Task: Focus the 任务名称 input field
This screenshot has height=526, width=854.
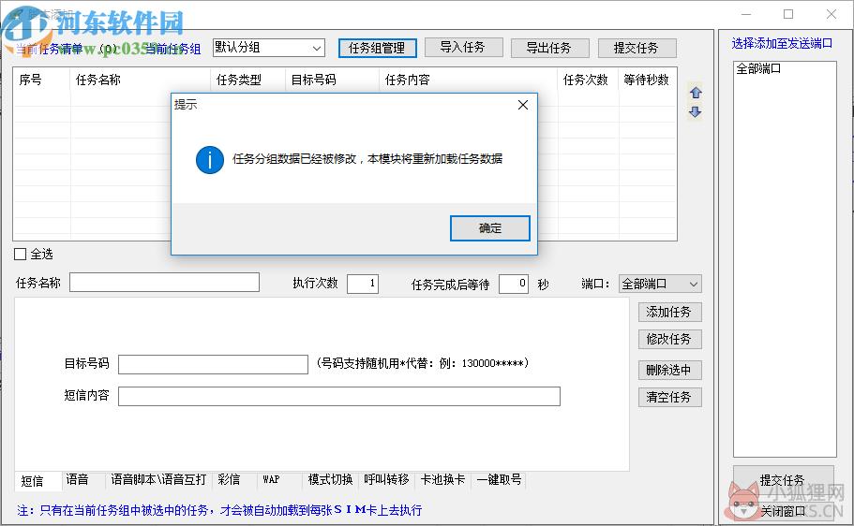Action: coord(164,283)
